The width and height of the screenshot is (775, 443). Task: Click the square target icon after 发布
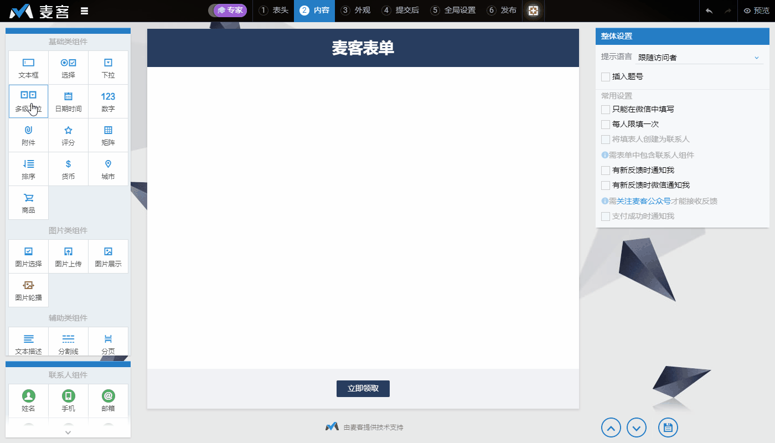(534, 11)
